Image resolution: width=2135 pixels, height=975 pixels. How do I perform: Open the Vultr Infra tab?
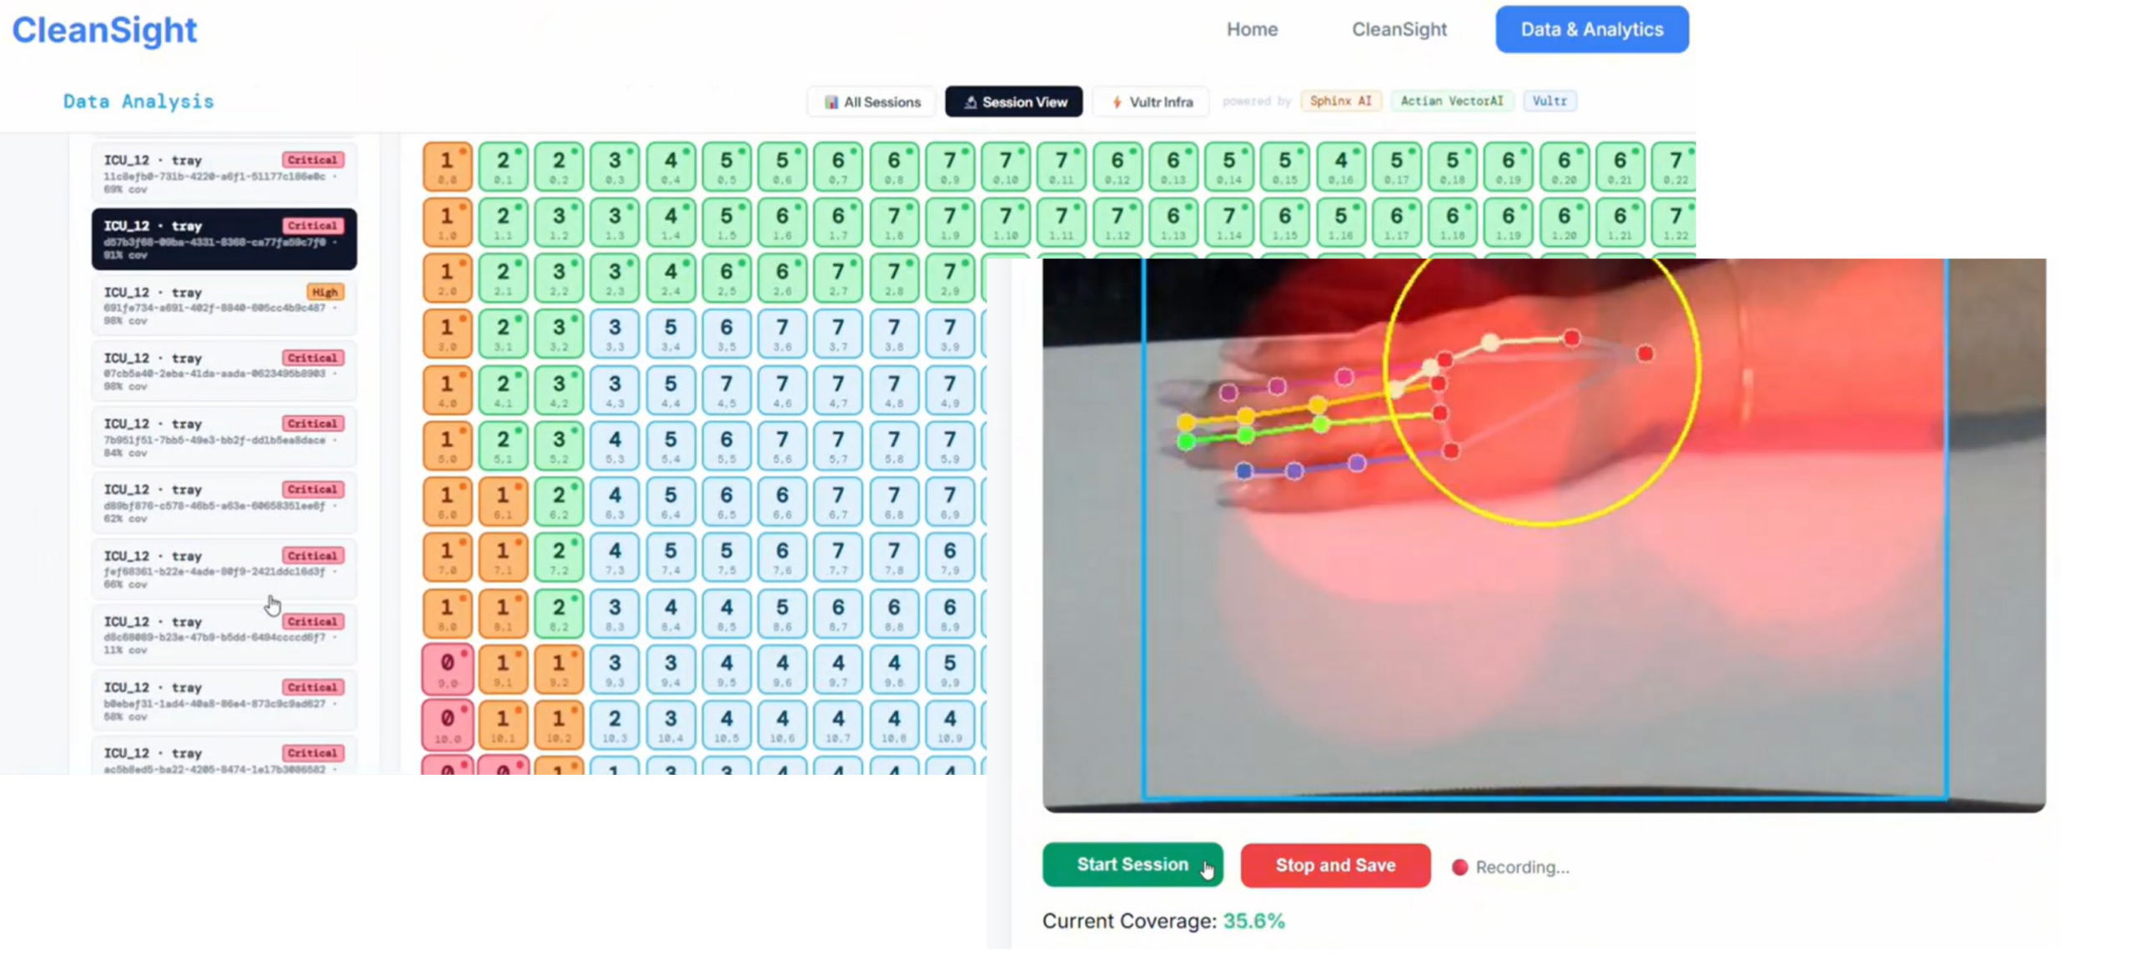tap(1151, 102)
